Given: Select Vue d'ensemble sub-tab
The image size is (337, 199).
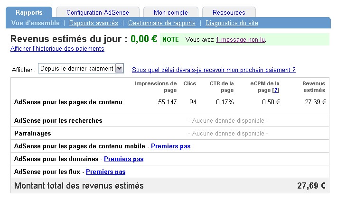Looking at the screenshot, I should coord(36,23).
